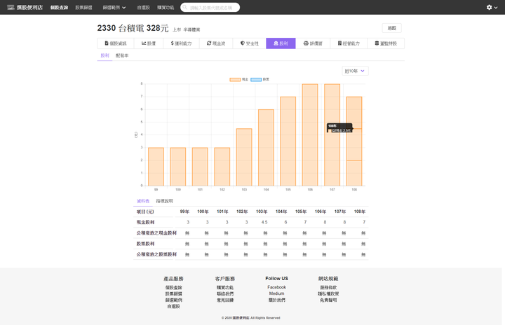Click the search magnifier icon

click(x=185, y=7)
